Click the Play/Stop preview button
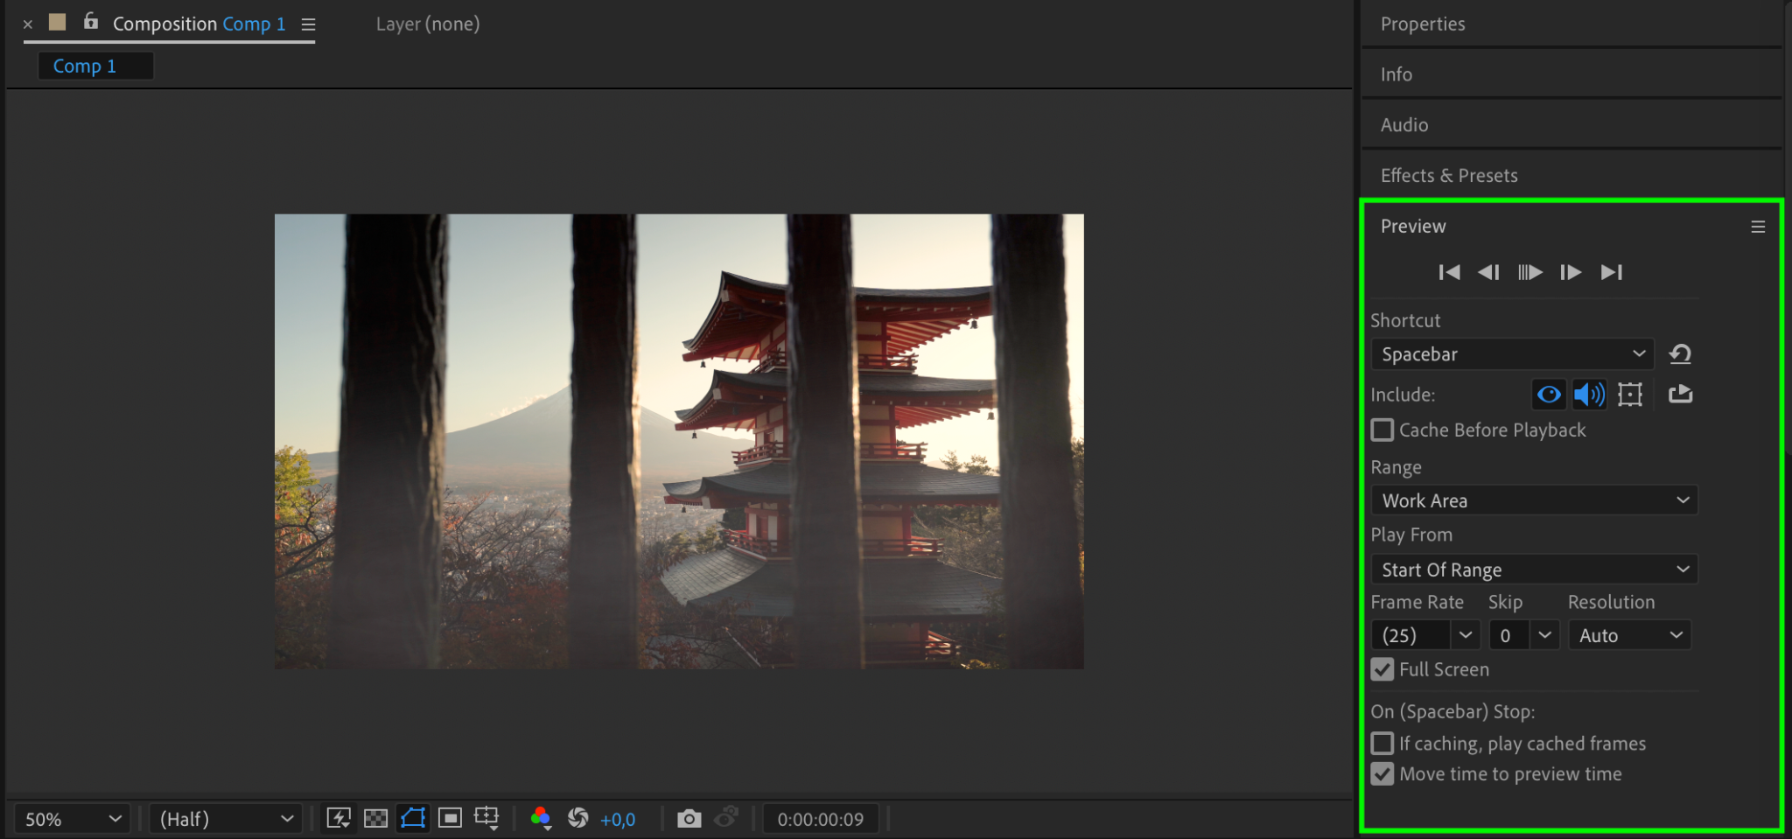 1529,272
